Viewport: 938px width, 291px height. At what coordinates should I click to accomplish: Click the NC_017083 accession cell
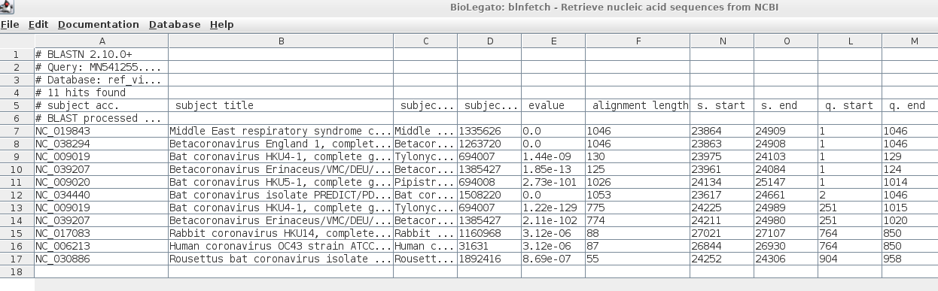click(x=102, y=234)
